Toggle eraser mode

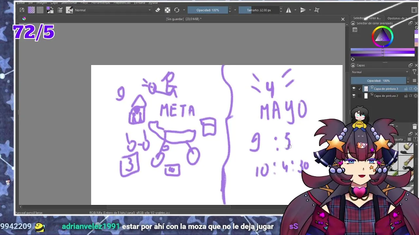158,10
